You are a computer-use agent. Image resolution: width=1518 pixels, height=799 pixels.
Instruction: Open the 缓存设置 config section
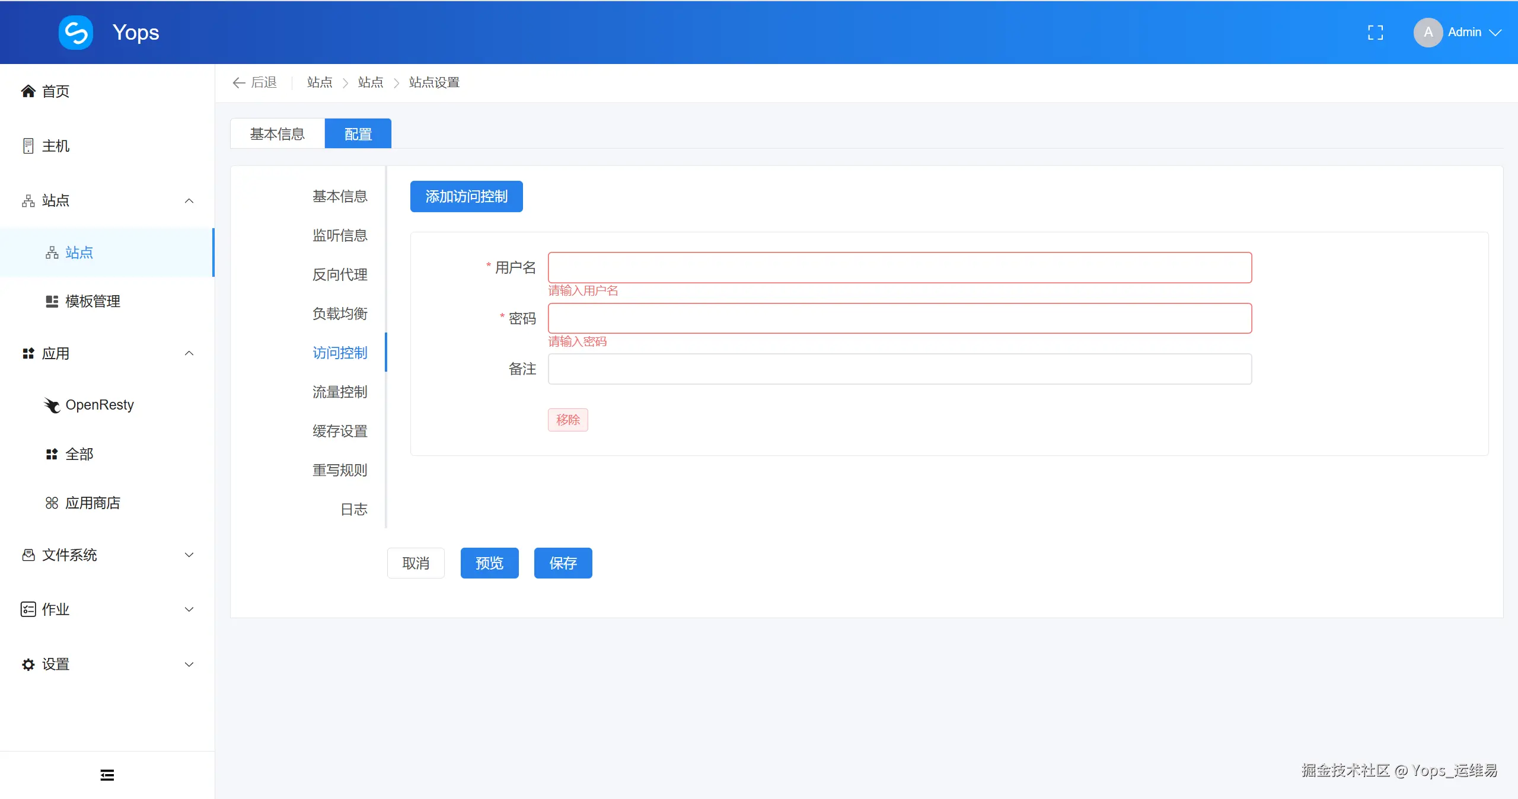click(340, 431)
